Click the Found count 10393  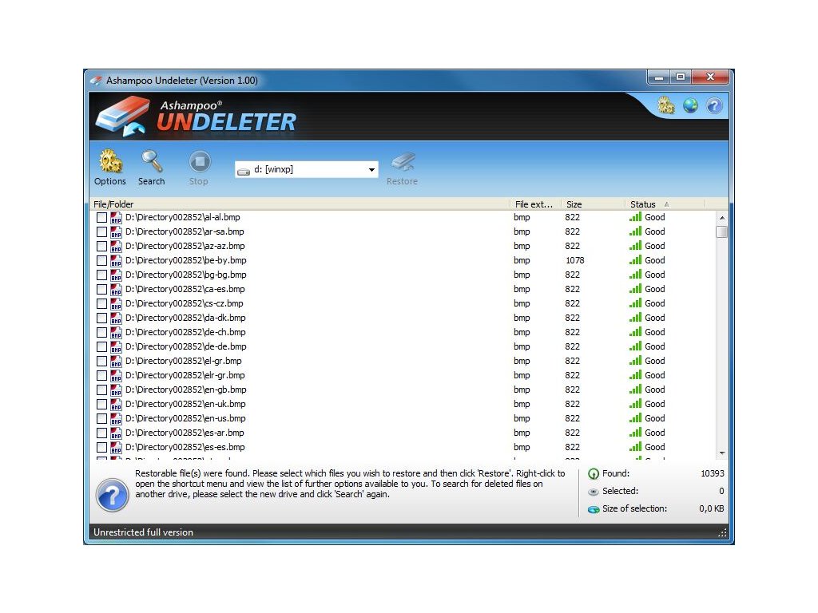(x=712, y=473)
